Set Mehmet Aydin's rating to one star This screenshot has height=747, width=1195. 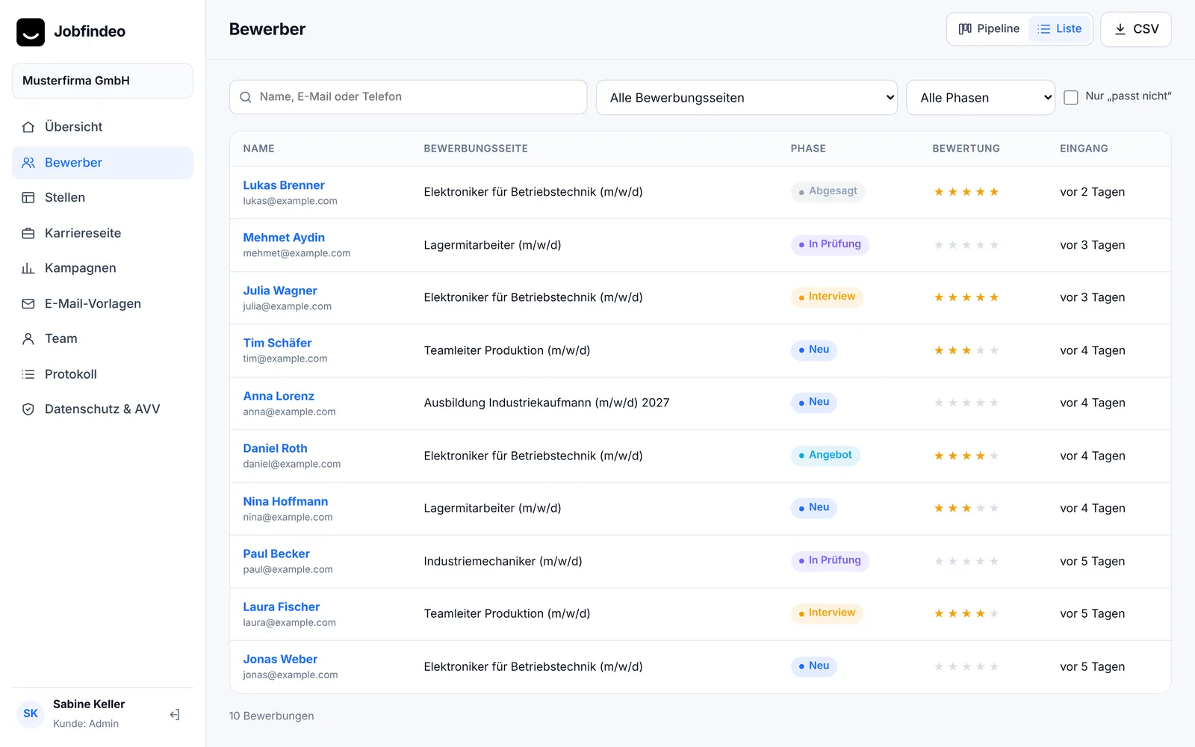939,245
